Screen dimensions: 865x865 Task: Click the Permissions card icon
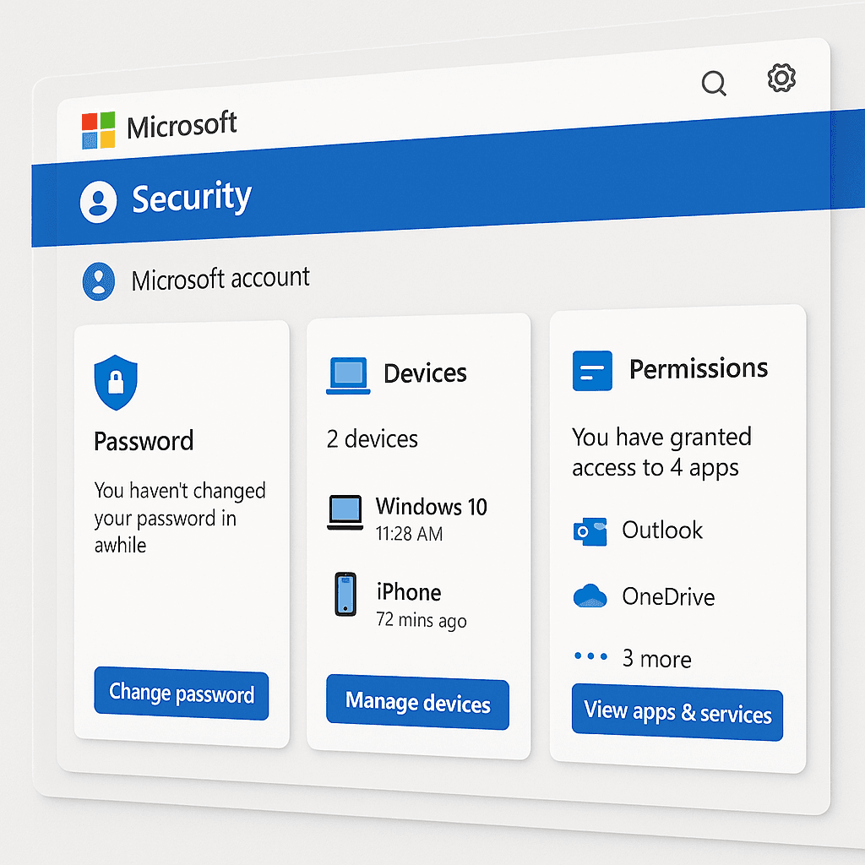(592, 371)
